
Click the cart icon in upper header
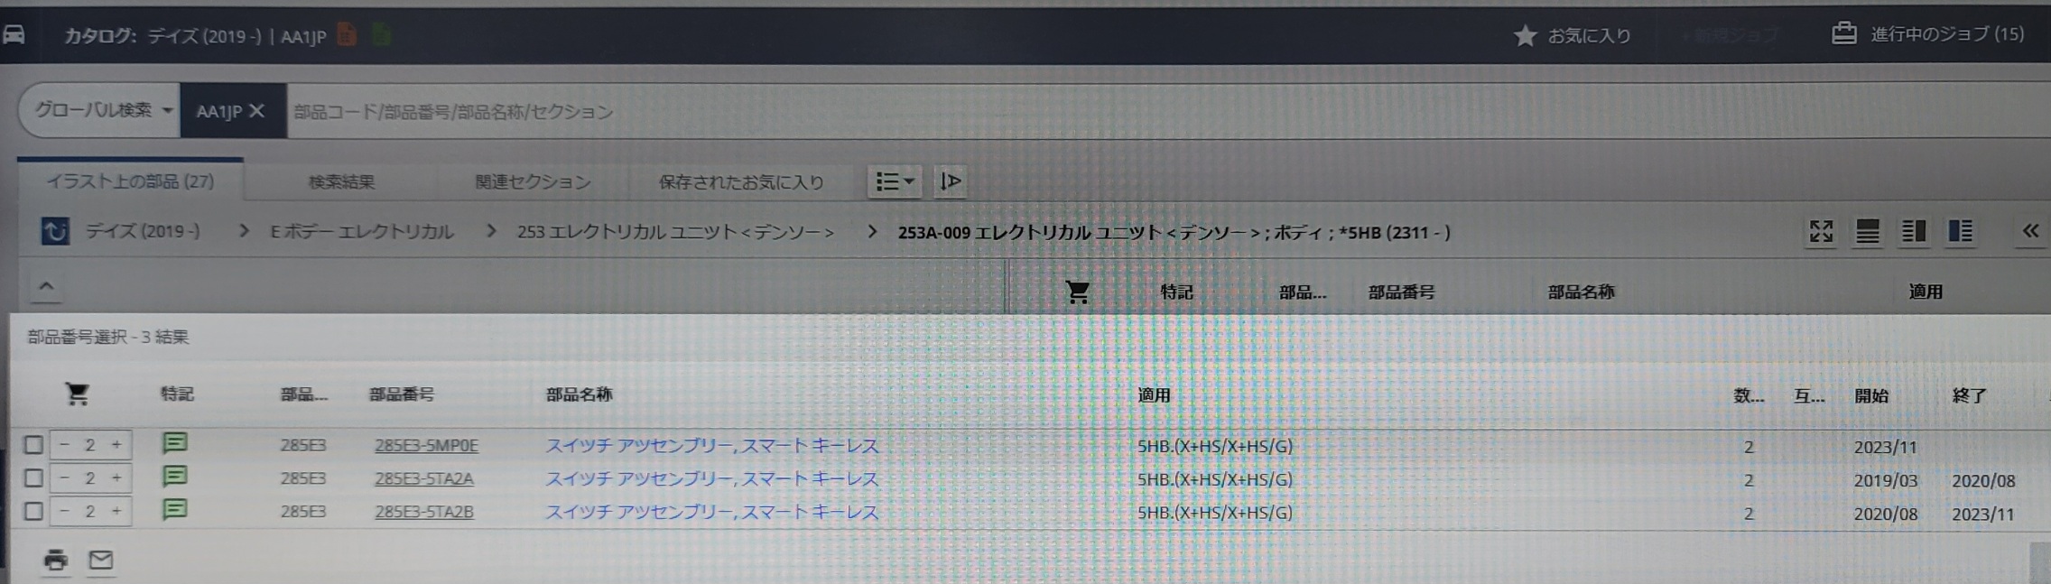point(1077,292)
